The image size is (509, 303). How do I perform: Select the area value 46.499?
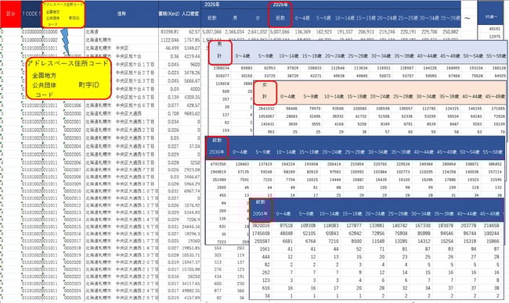[172, 48]
